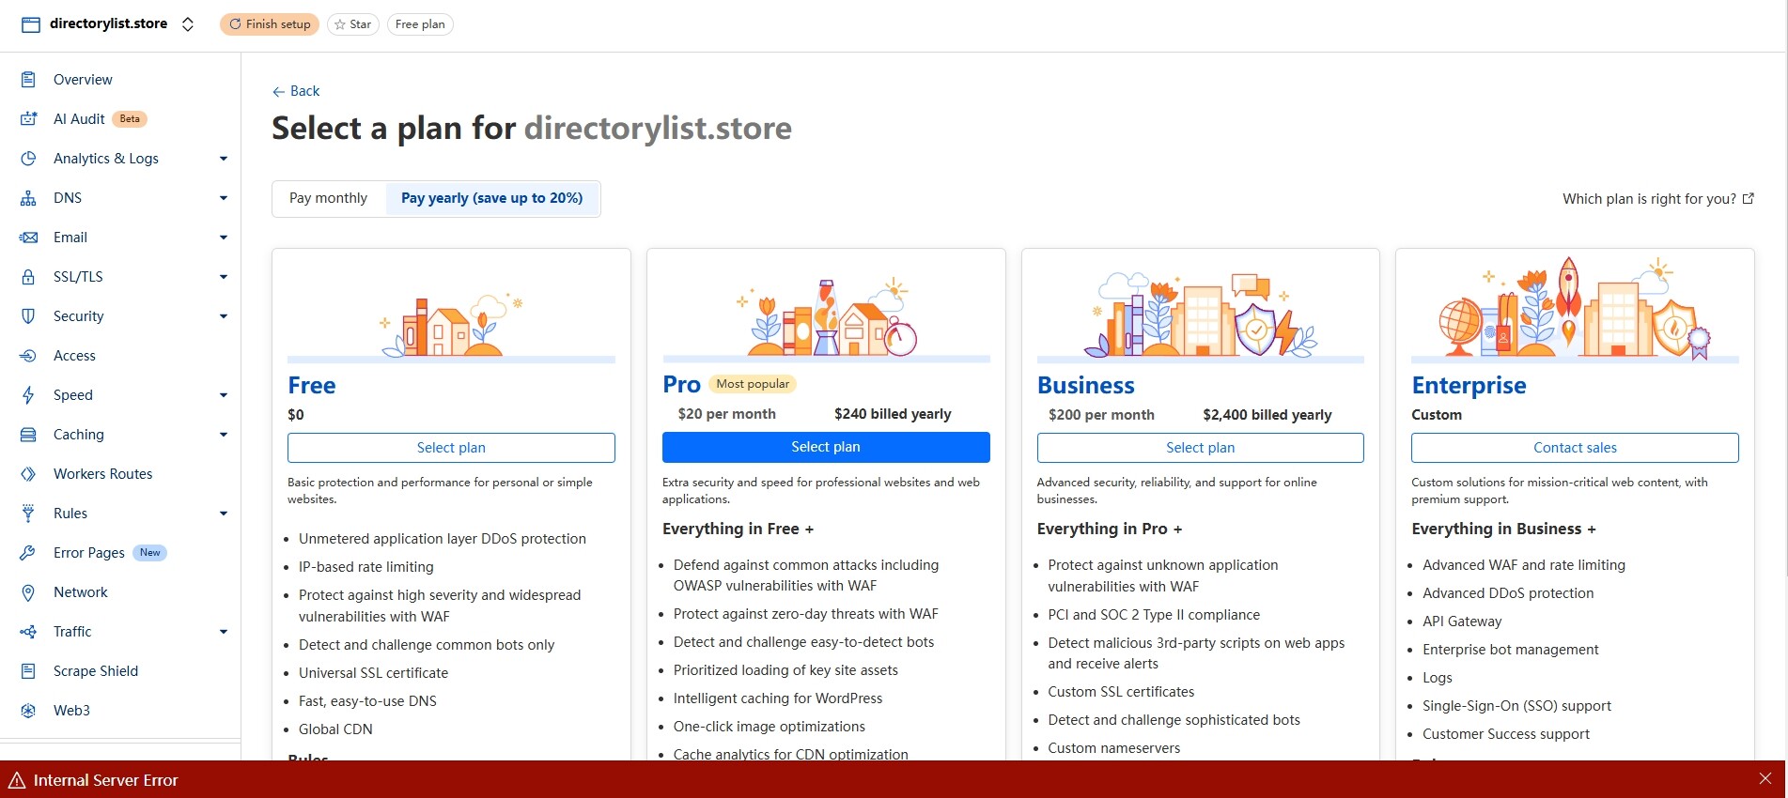This screenshot has height=798, width=1788.
Task: Expand the Rules section arrow
Action: tap(224, 514)
